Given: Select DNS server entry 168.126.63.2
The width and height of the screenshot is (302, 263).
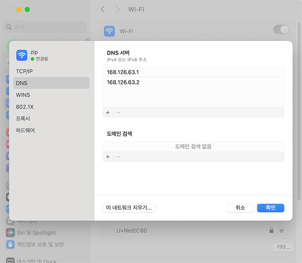Looking at the screenshot, I should [x=123, y=82].
